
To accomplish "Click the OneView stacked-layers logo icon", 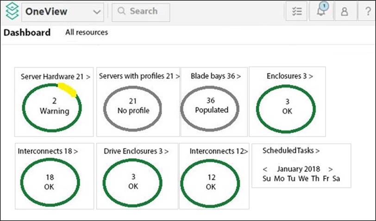I will (x=12, y=12).
